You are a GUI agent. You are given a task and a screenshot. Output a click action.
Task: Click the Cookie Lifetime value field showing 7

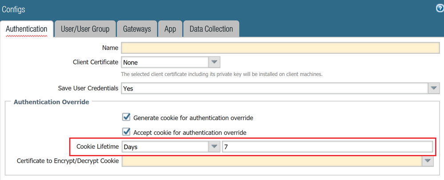[x=327, y=147]
